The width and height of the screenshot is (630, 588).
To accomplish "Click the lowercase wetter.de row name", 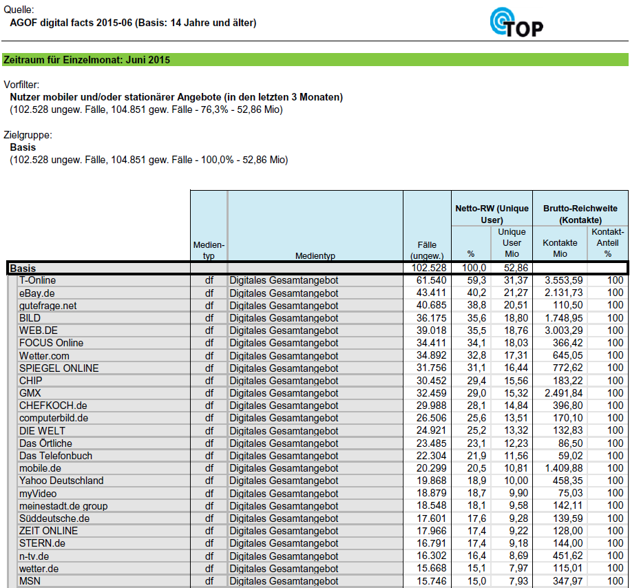I will point(39,569).
